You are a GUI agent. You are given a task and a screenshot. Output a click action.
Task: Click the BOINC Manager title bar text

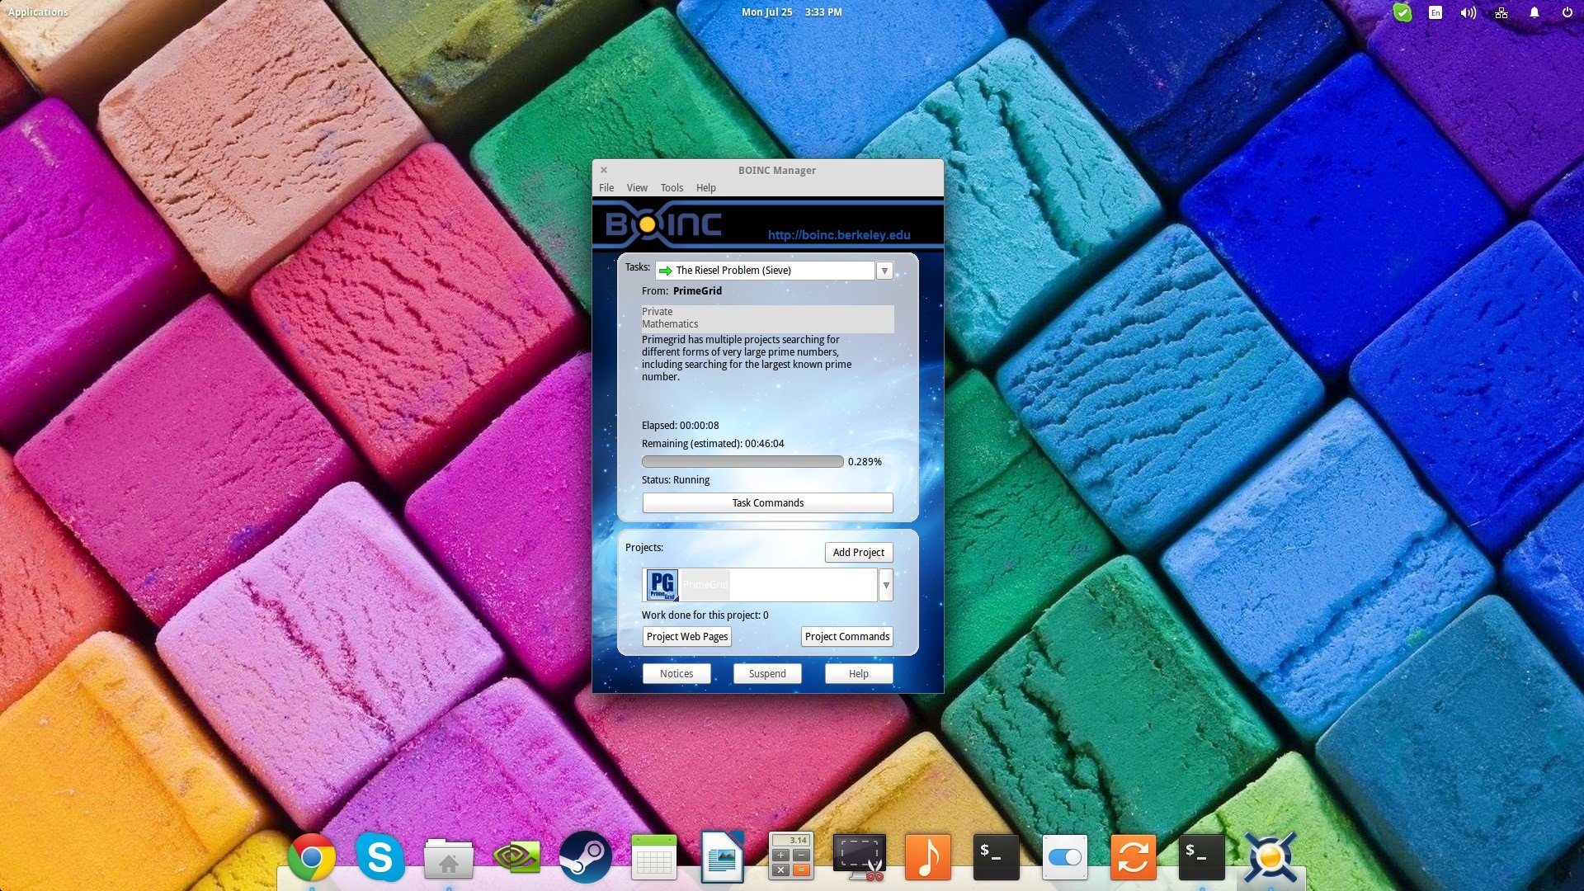click(776, 171)
